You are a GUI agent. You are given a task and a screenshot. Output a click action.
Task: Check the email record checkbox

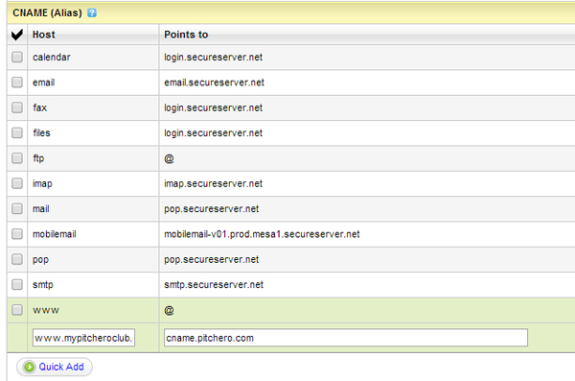click(17, 83)
